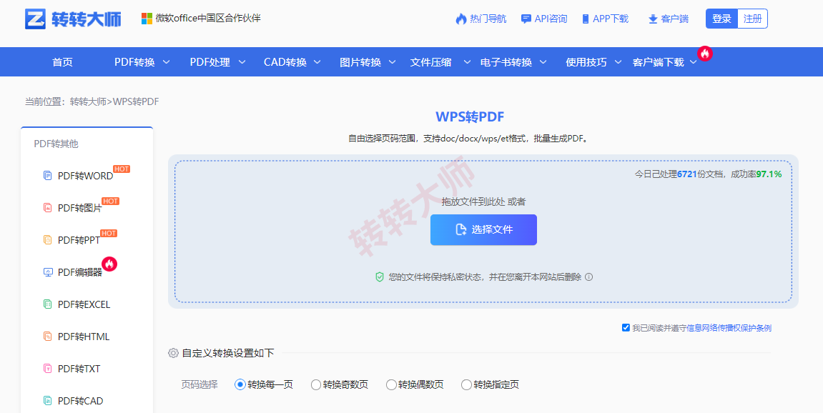Viewport: 823px width, 413px height.
Task: Click the WPS转PDF page title
Action: click(470, 116)
